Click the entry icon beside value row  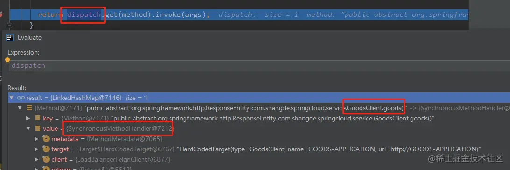point(38,129)
